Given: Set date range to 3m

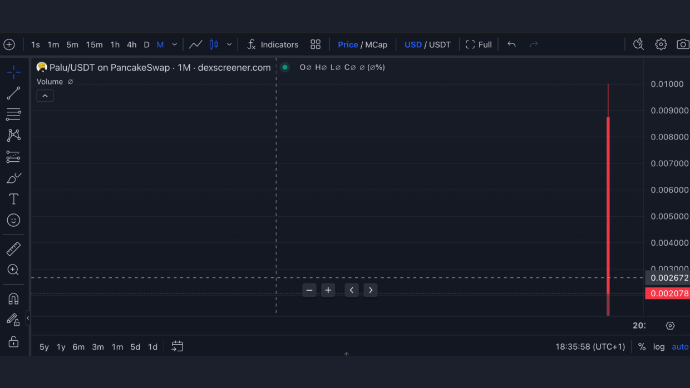Looking at the screenshot, I should click(98, 347).
